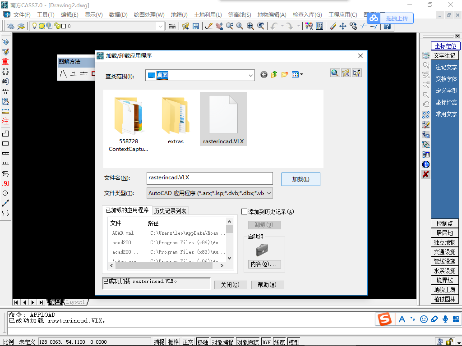Open the 文件(F) menu
Screen dimensions: 462x346
tap(22, 15)
